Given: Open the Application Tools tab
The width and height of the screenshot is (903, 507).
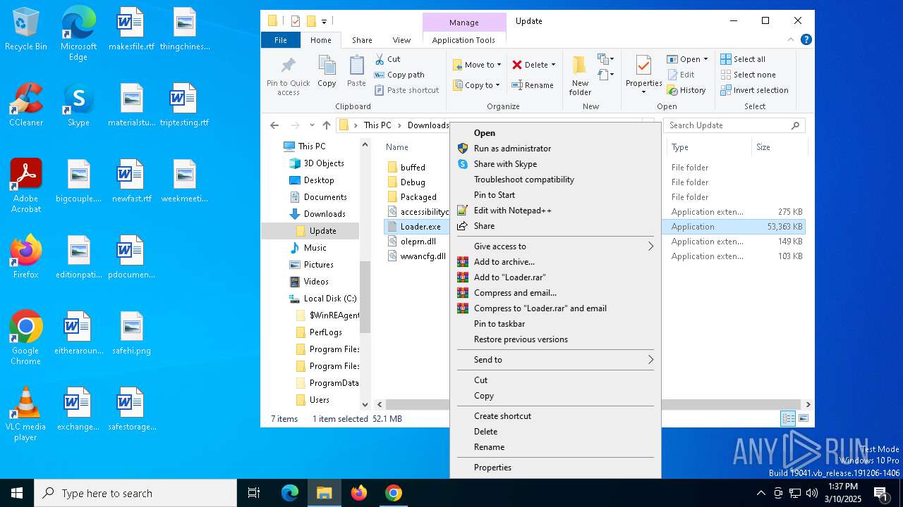Looking at the screenshot, I should [x=463, y=40].
